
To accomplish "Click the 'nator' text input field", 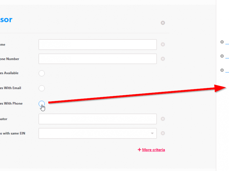I will point(97,119).
